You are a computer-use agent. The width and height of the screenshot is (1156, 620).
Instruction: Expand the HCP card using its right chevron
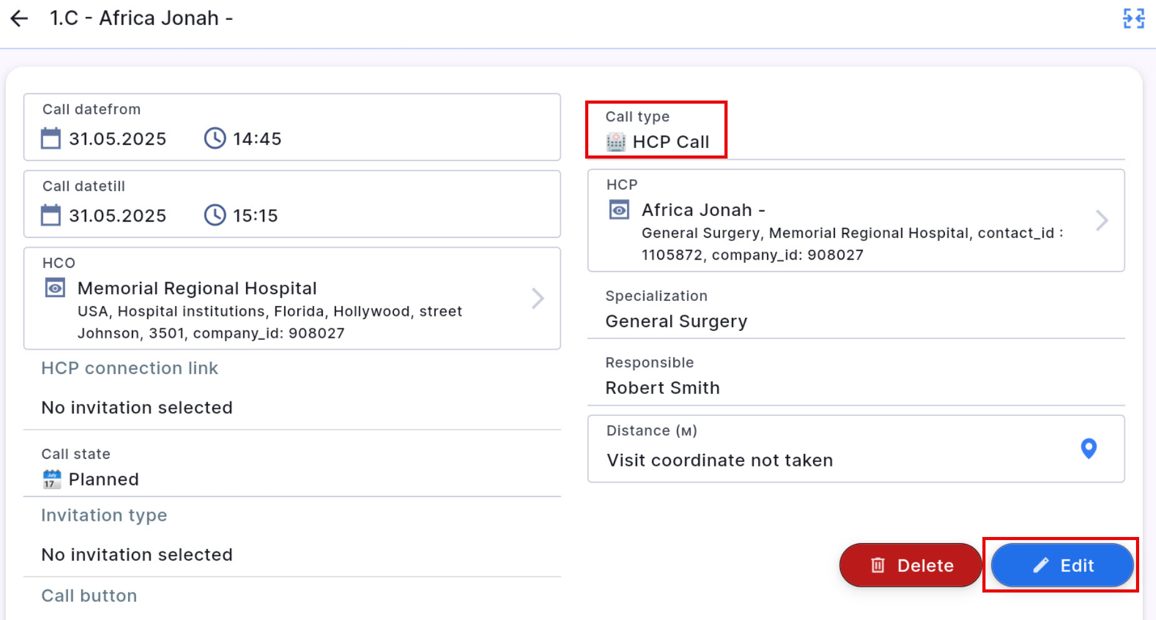(x=1103, y=220)
